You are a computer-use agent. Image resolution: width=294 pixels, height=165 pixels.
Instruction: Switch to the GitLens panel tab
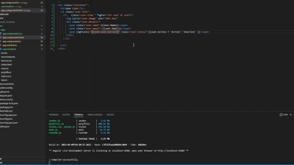pos(110,115)
